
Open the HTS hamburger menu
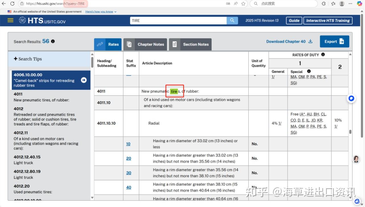(11, 20)
